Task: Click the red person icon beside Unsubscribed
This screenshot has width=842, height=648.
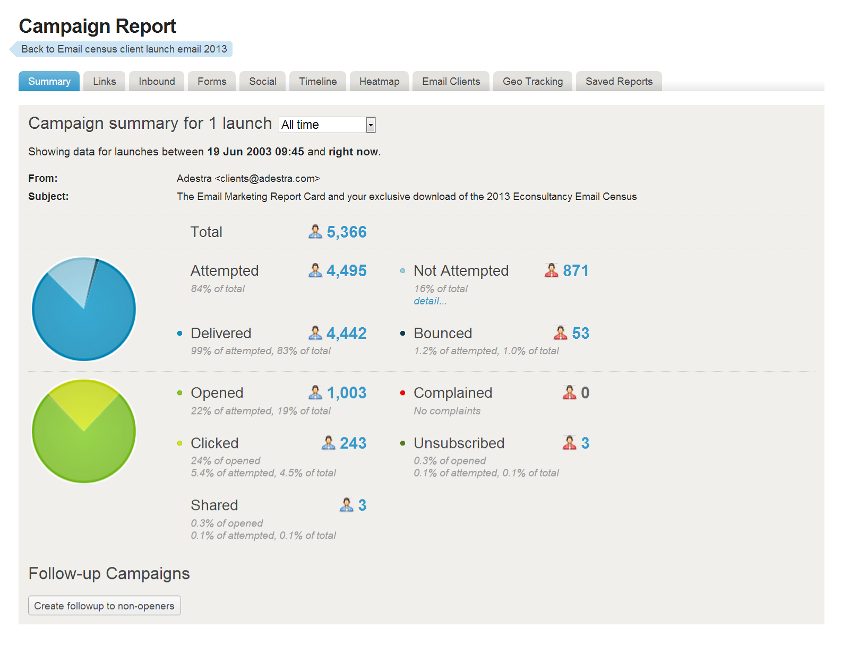Action: click(x=569, y=443)
